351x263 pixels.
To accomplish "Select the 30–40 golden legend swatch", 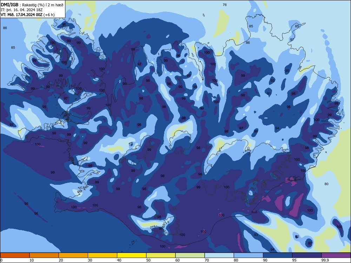I will pos(102,255).
